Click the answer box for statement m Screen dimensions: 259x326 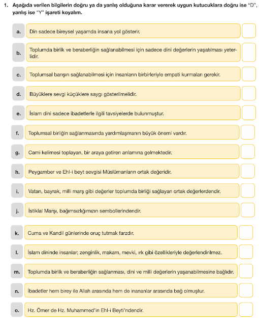point(246,271)
